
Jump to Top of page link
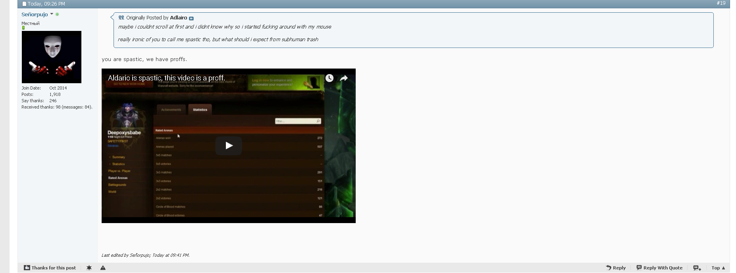pyautogui.click(x=718, y=268)
